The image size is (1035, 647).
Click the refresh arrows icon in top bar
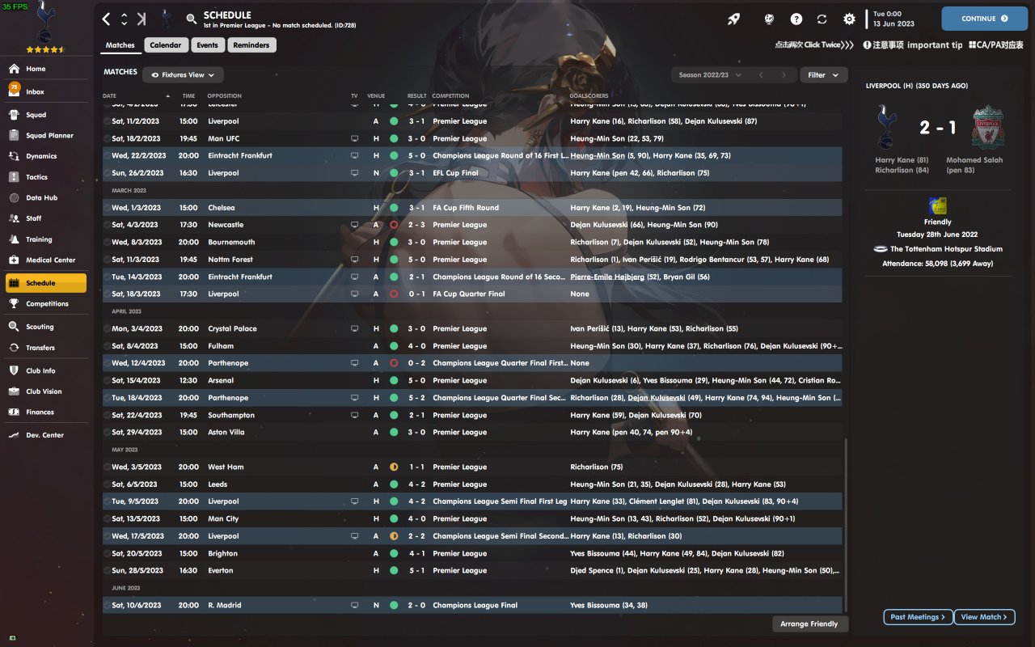point(822,19)
